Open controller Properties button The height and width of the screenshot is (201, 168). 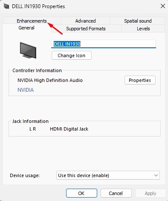[x=140, y=80]
